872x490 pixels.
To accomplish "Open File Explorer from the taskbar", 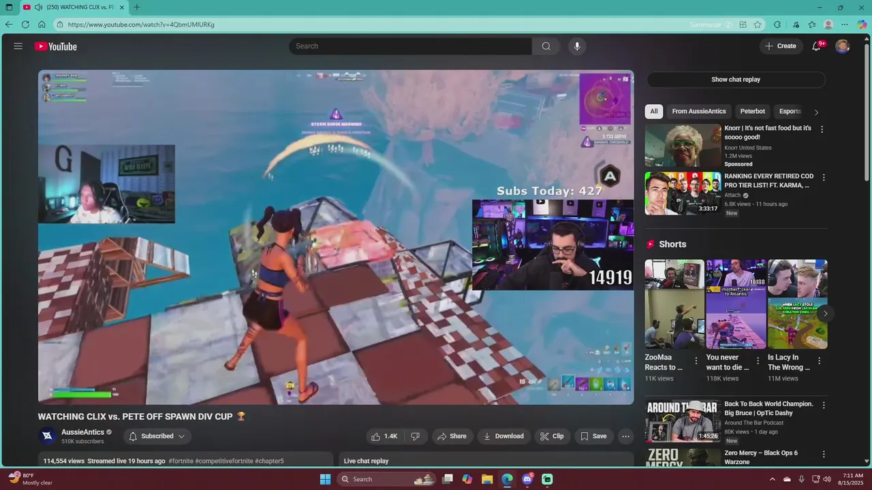I will click(x=488, y=479).
